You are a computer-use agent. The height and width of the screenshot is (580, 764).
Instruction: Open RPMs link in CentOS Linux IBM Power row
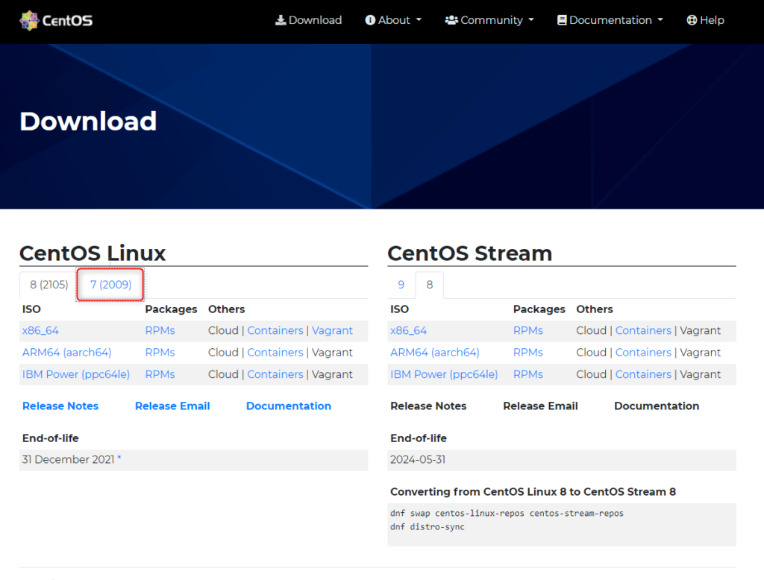[x=160, y=374]
